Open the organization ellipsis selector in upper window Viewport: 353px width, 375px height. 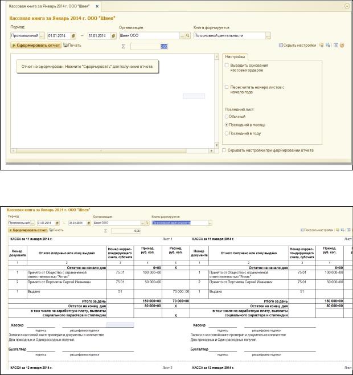pos(182,36)
